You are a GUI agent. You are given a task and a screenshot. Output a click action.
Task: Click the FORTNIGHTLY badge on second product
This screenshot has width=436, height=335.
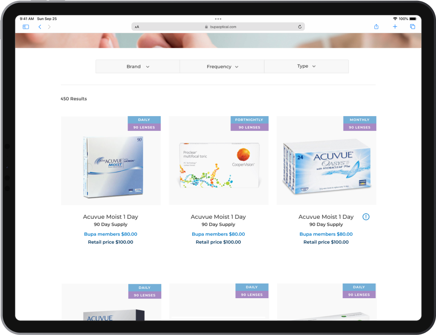pyautogui.click(x=249, y=120)
